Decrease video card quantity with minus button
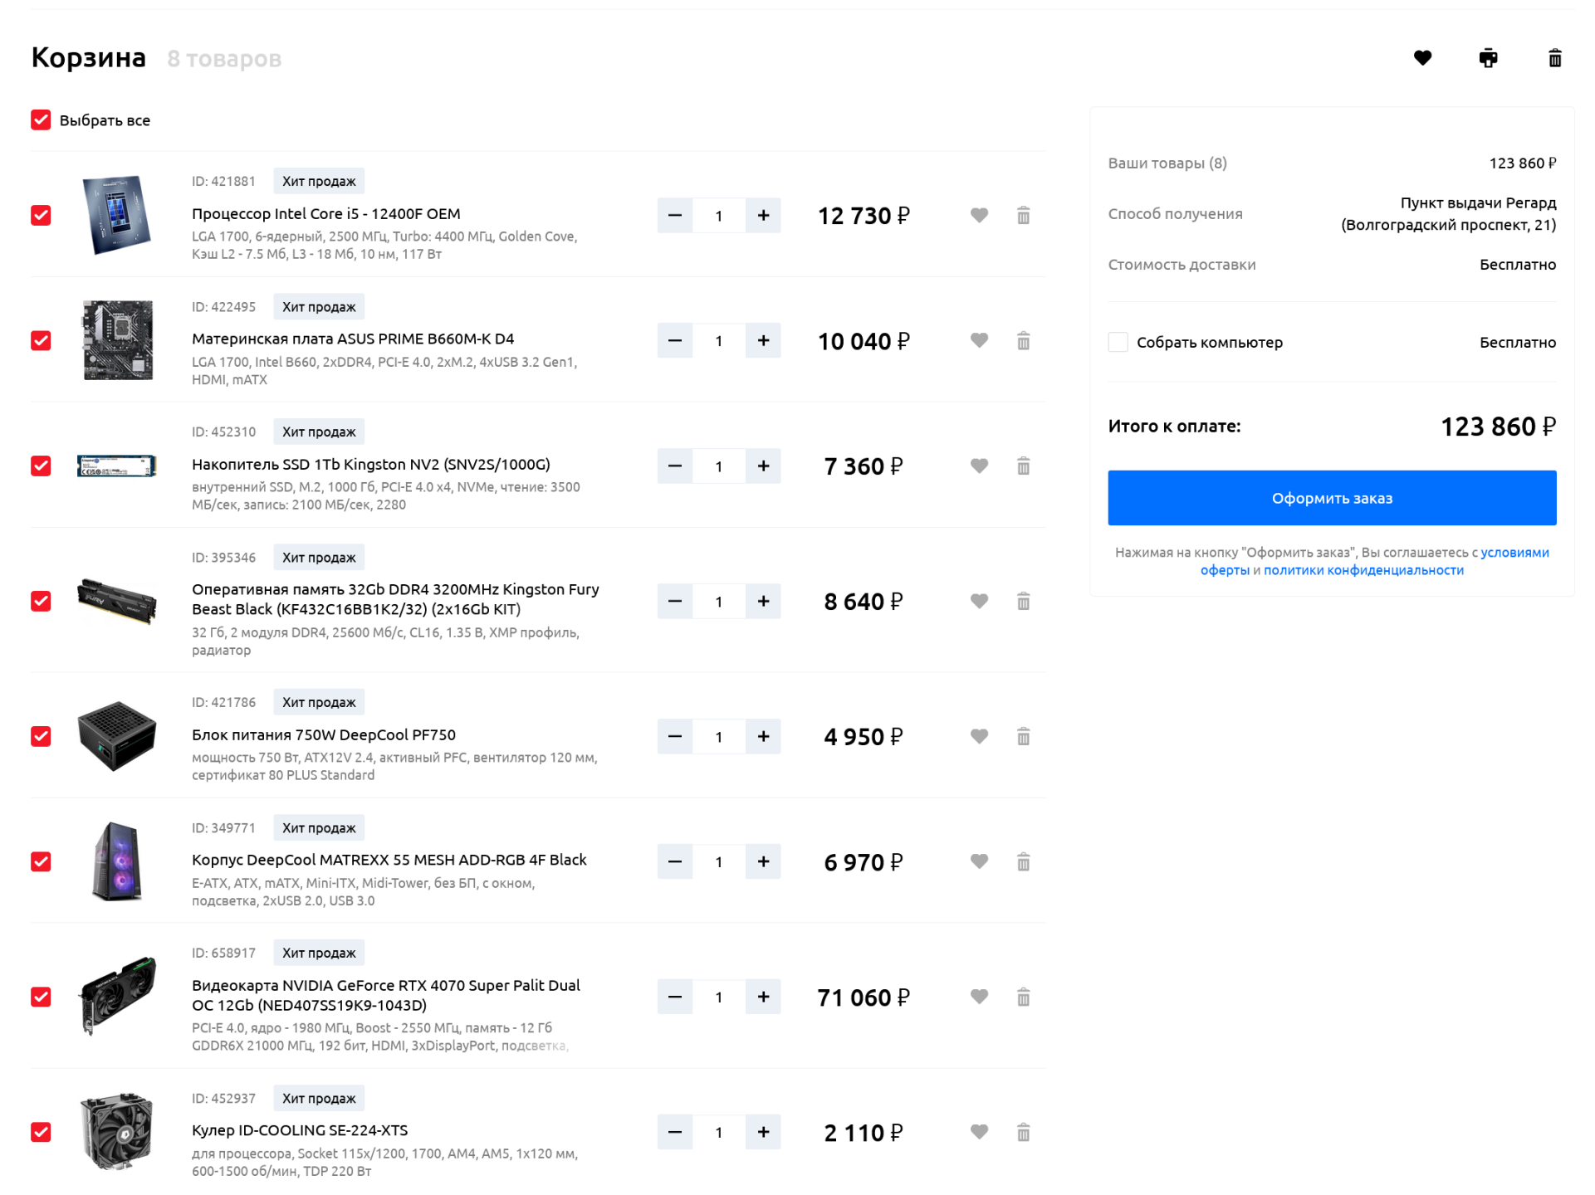 pyautogui.click(x=674, y=997)
